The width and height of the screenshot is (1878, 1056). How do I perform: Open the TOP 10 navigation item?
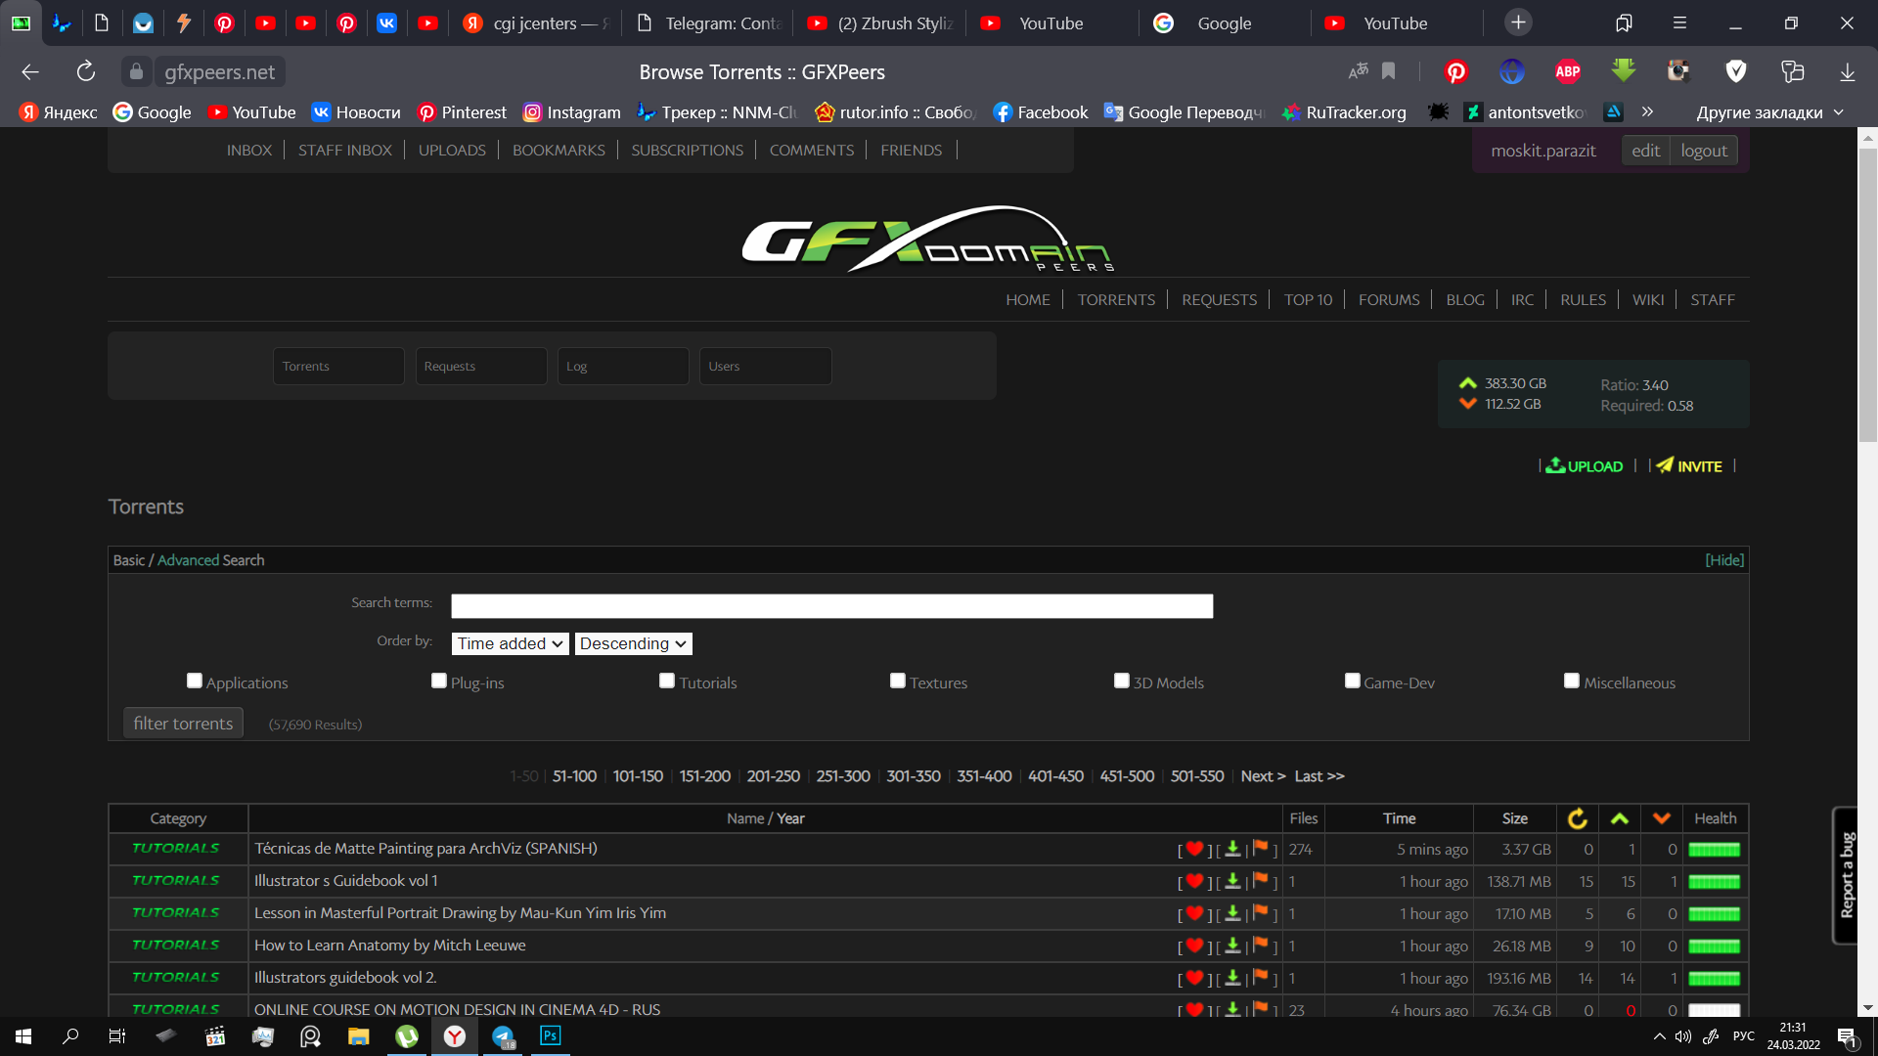tap(1308, 300)
